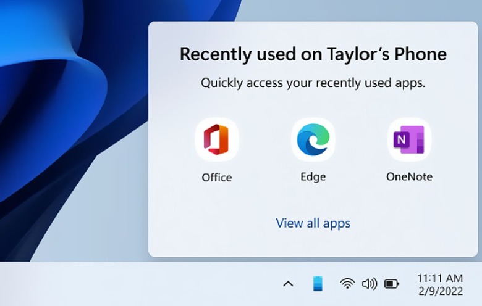This screenshot has height=306, width=482.
Task: Open the Wi-Fi network tray icon
Action: [347, 284]
